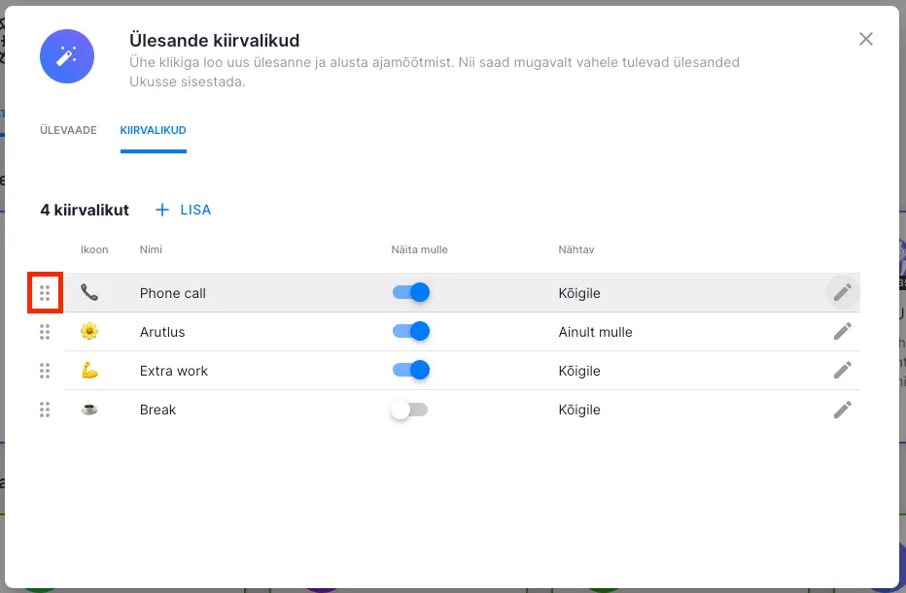
Task: Close the Ülesande kiirvalikud dialog
Action: [865, 39]
